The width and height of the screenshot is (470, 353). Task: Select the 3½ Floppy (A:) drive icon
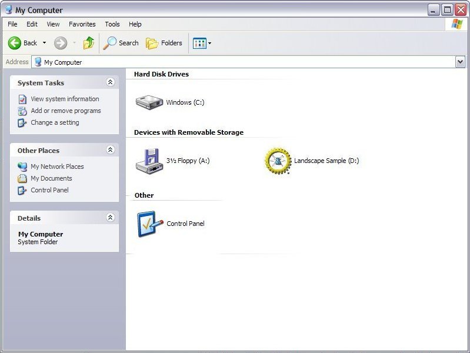(x=149, y=161)
